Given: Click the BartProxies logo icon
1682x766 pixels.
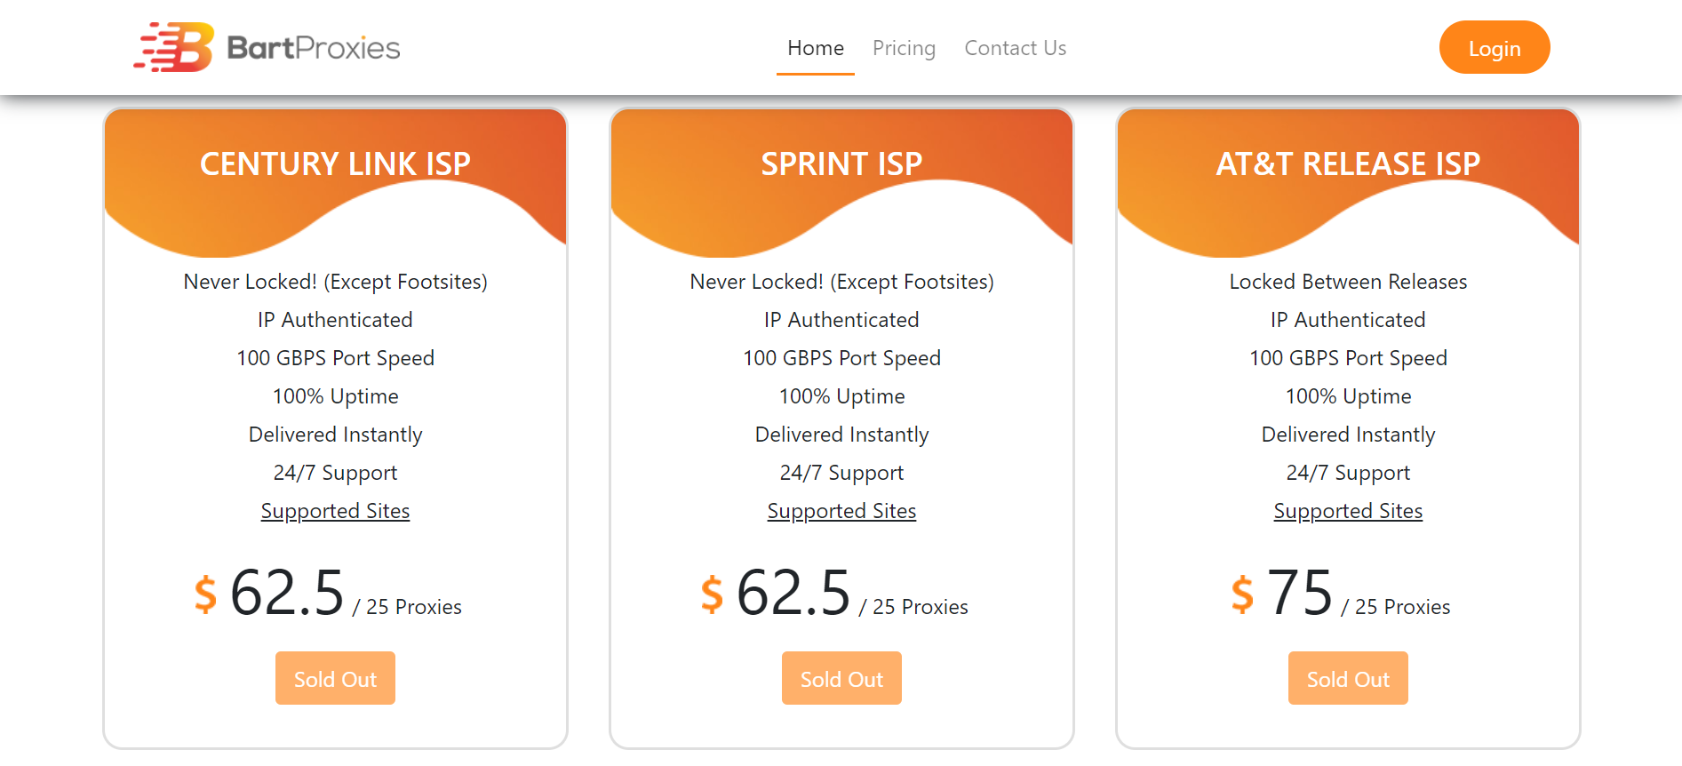Looking at the screenshot, I should 174,47.
